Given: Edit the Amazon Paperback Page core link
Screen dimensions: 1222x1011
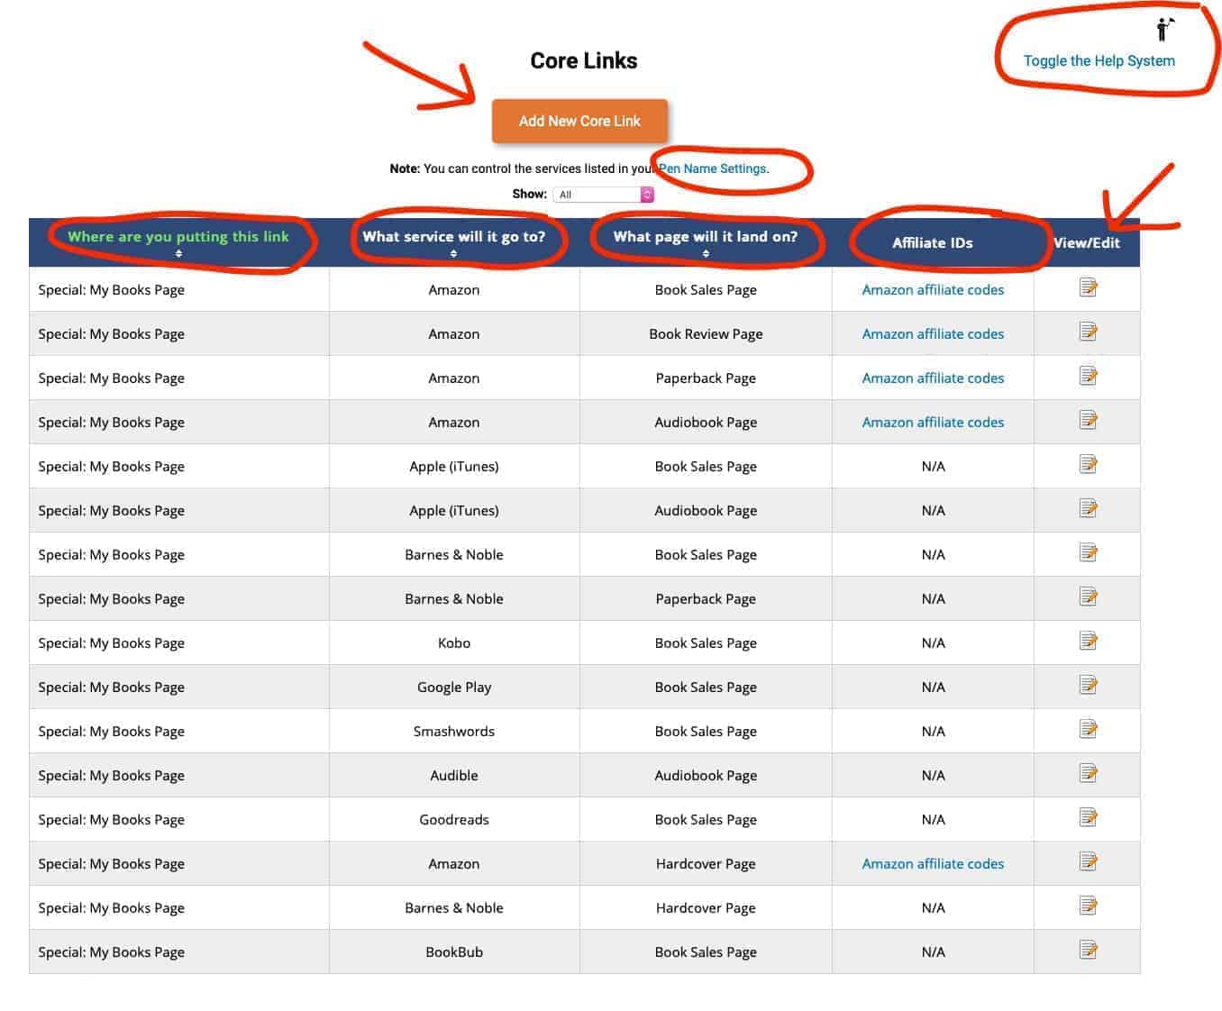Looking at the screenshot, I should [1088, 376].
